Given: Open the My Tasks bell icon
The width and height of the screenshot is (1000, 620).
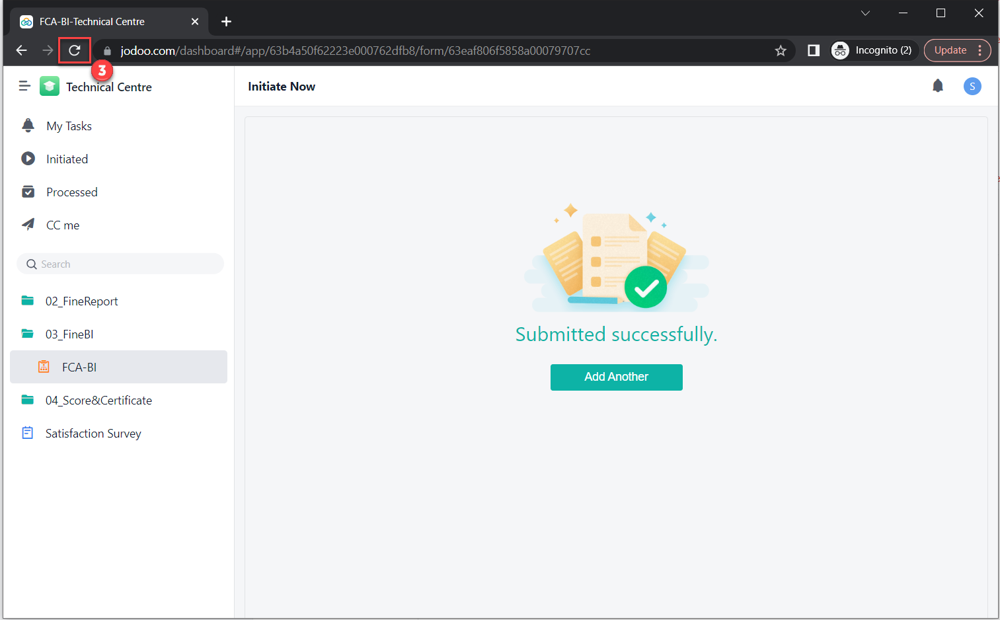Looking at the screenshot, I should [28, 125].
